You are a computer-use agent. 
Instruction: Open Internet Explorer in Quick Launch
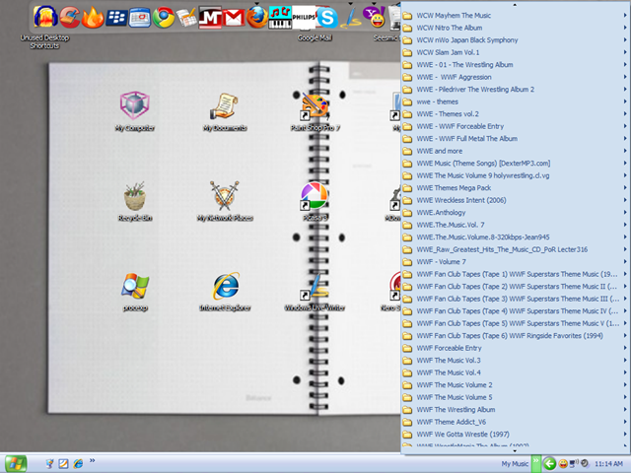(x=78, y=464)
